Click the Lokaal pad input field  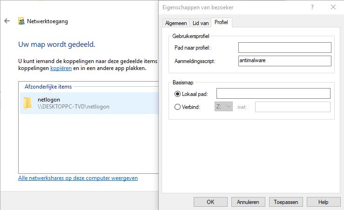(273, 94)
